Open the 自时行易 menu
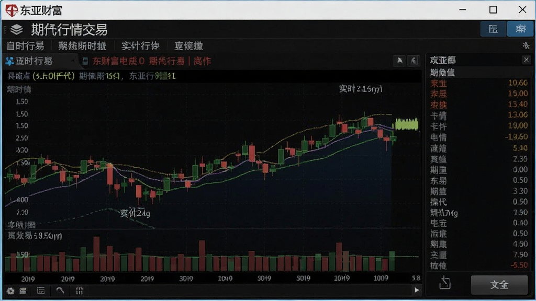Viewport: 536px width, 301px height. pos(25,46)
